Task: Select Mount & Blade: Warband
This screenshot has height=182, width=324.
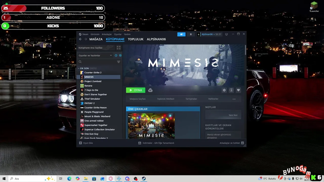Action: [x=99, y=116]
